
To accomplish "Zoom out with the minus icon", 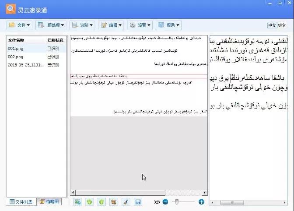I will tap(165, 202).
